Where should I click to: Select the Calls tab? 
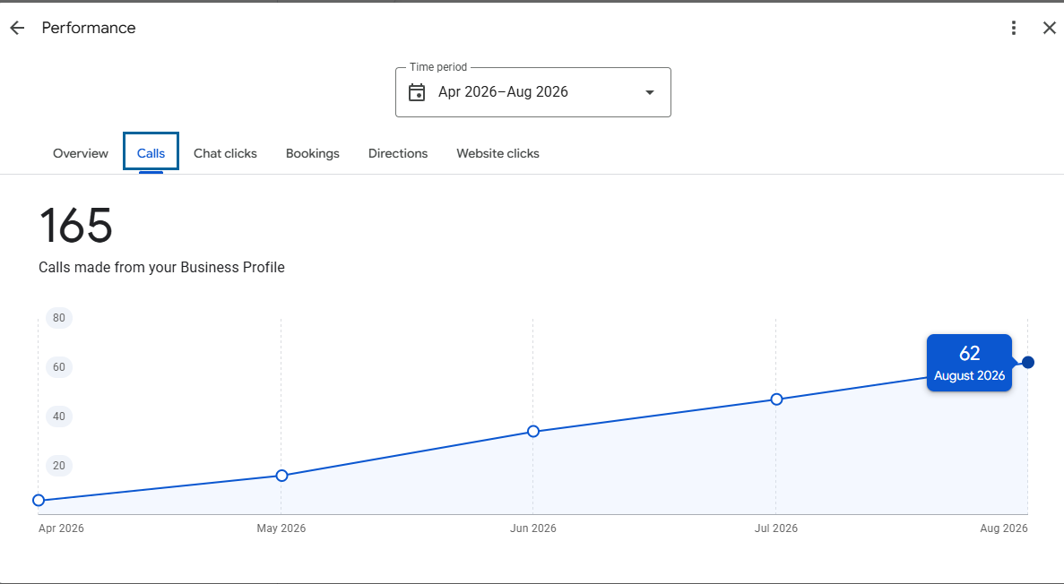(x=151, y=153)
